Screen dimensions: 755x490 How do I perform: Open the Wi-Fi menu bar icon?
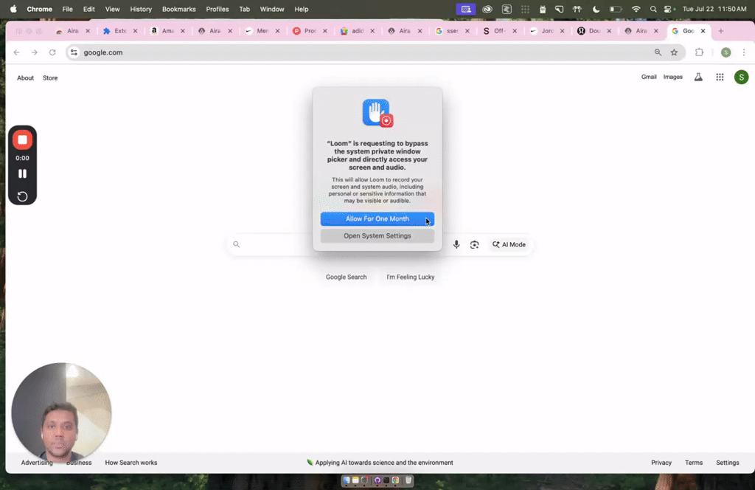pyautogui.click(x=636, y=9)
